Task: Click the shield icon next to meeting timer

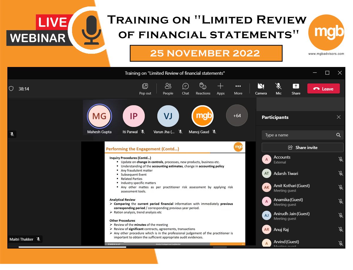Action: coord(11,88)
